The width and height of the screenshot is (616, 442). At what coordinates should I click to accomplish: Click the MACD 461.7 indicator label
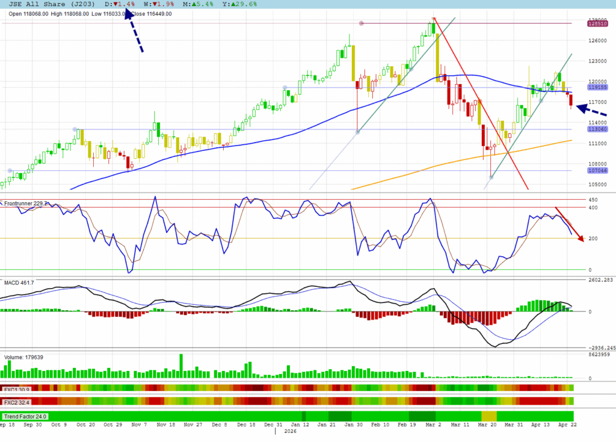click(18, 282)
